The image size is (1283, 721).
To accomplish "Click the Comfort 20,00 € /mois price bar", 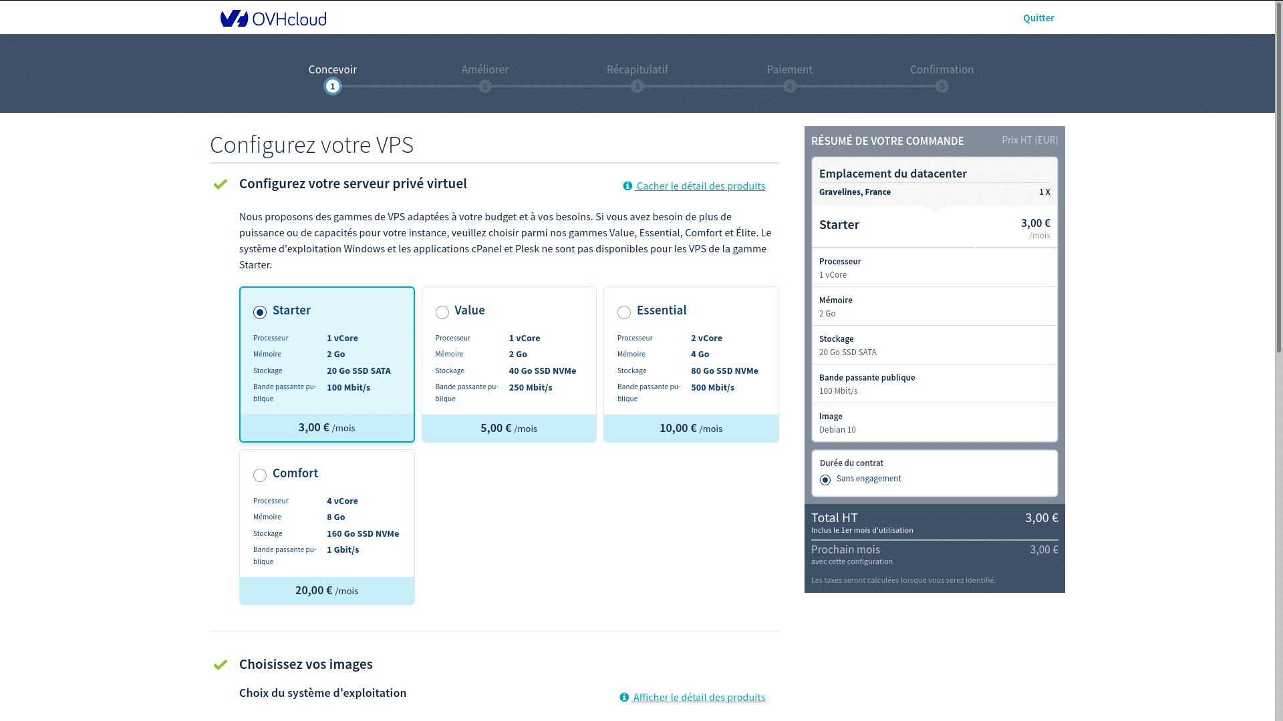I will 327,591.
